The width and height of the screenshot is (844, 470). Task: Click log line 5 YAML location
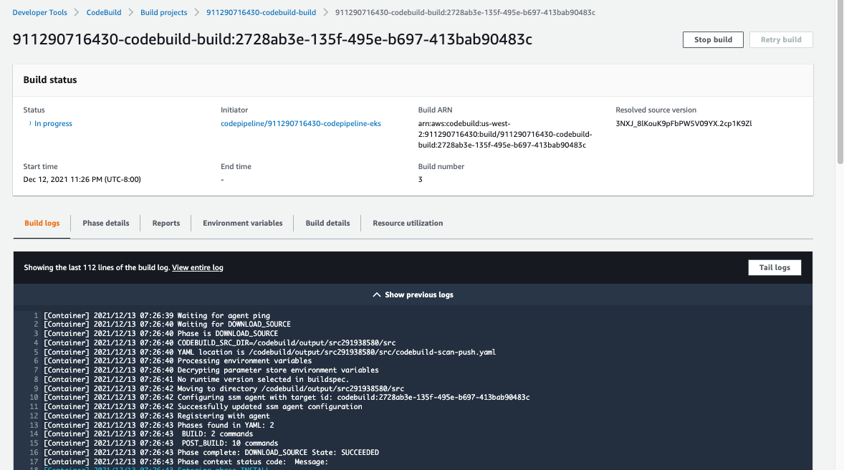(269, 352)
